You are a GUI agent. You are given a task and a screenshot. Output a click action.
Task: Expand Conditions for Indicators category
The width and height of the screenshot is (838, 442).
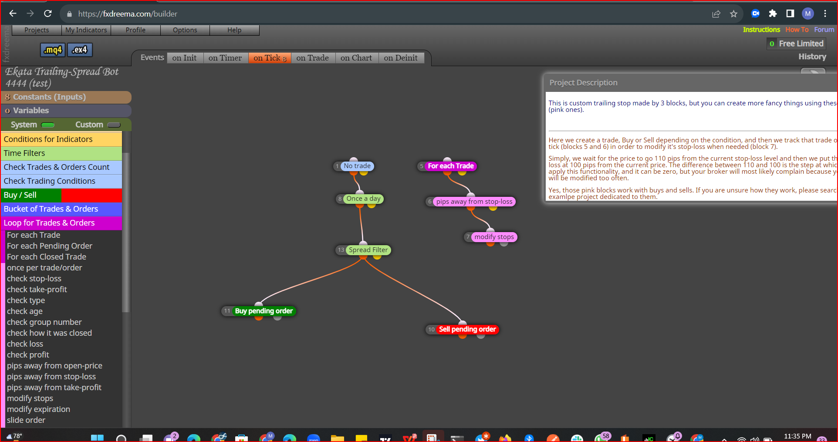click(x=61, y=139)
